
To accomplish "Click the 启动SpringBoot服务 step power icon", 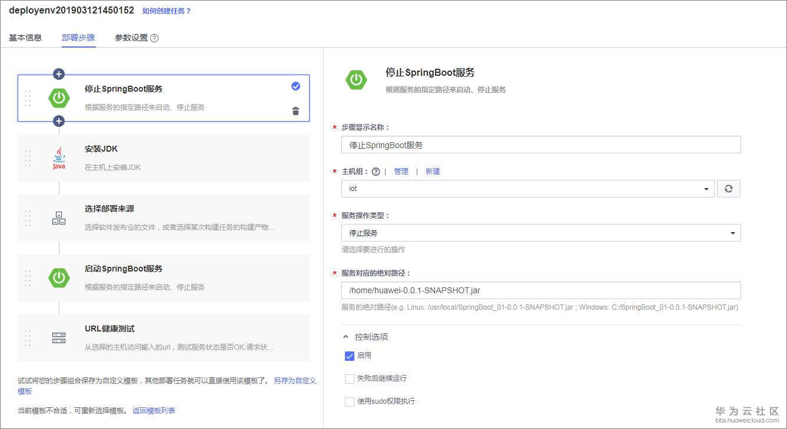I will click(59, 278).
